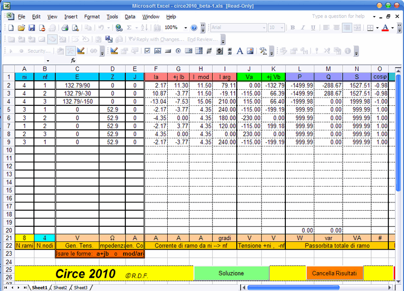Click the Underline formatting button
This screenshot has height=291, width=404.
[313, 27]
